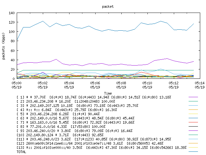Click red line sample for legend row 7

click(x=193, y=122)
